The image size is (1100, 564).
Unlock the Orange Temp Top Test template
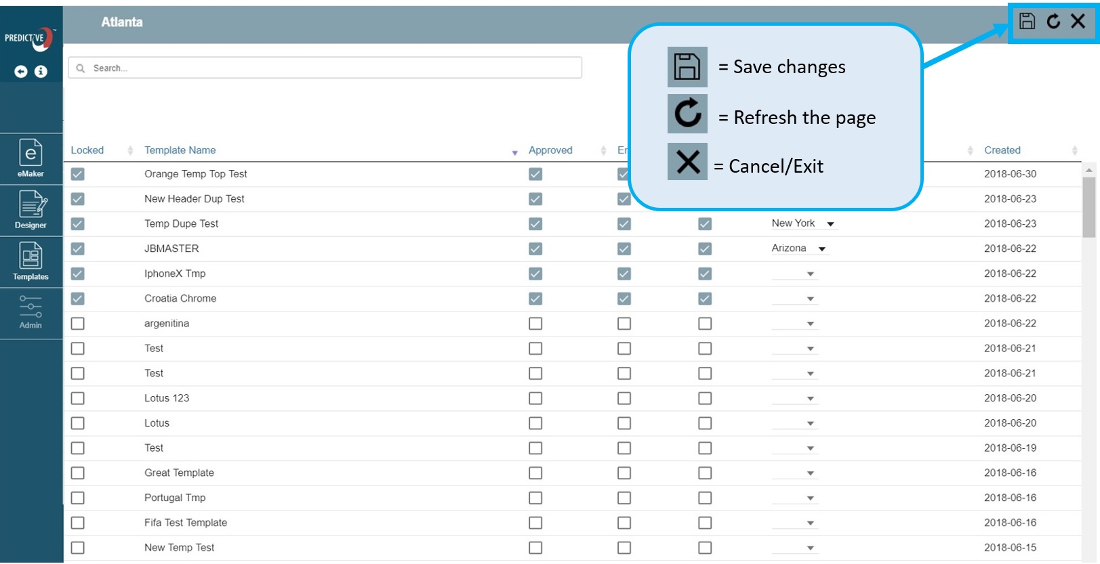78,174
